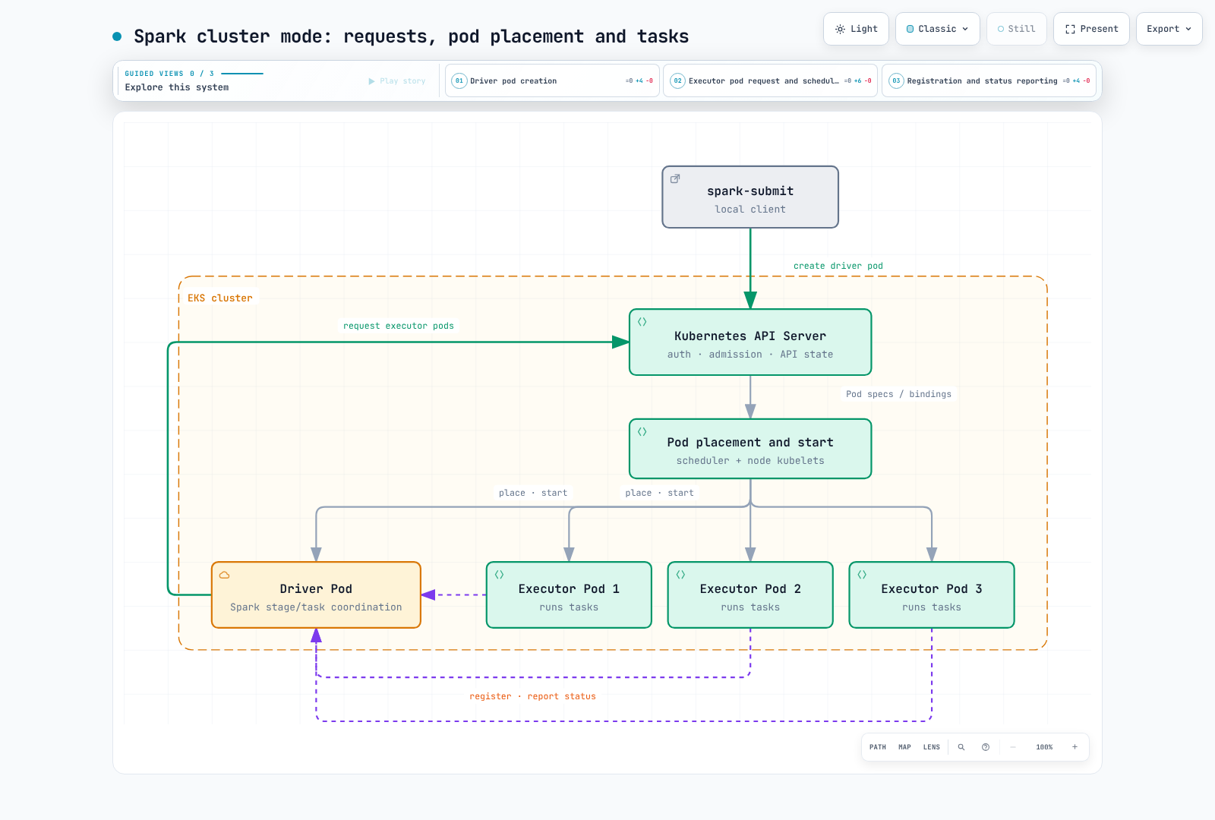
Task: Select the Executor Pod 2 node title
Action: (x=750, y=589)
